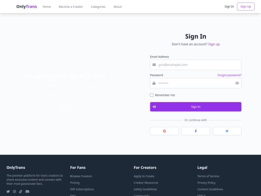Go to the Home nav item
The width and height of the screenshot is (261, 196).
(x=46, y=7)
